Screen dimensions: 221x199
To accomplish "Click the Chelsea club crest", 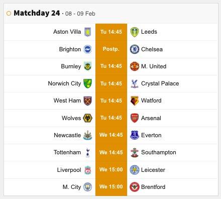I will 135,49.
